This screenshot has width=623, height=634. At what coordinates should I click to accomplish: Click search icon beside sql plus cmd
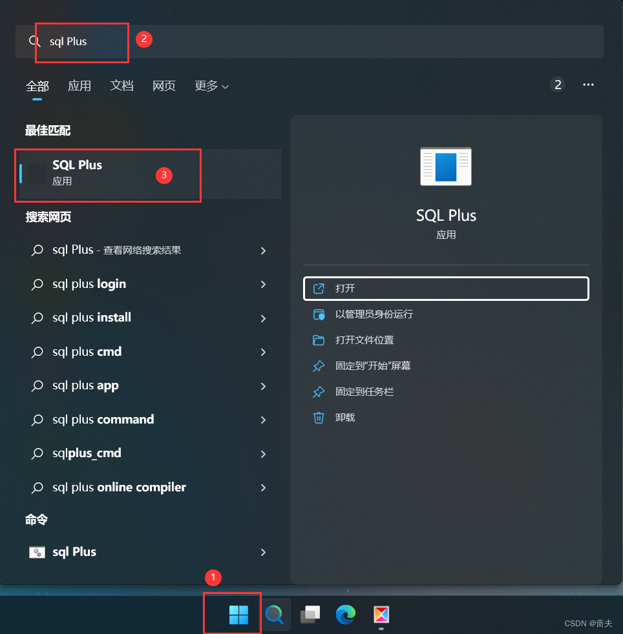pyautogui.click(x=37, y=352)
